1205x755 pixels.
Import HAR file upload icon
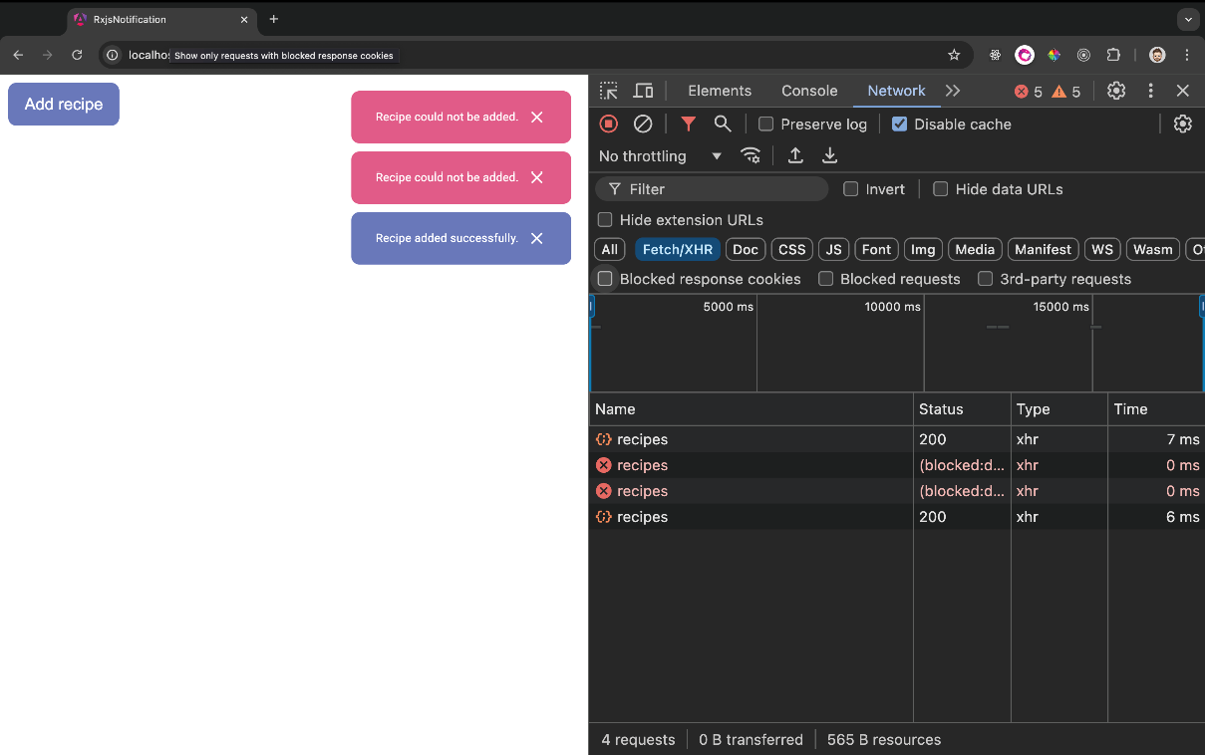(795, 155)
